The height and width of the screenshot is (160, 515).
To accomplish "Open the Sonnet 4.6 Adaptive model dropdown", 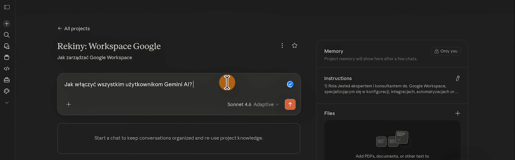I will click(x=253, y=104).
